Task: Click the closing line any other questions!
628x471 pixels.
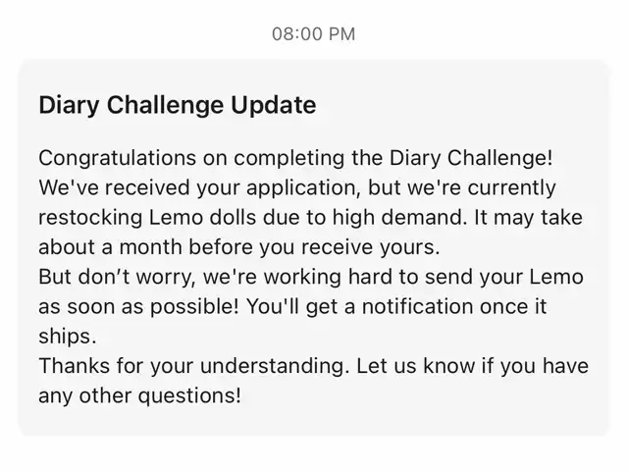Action: [140, 395]
